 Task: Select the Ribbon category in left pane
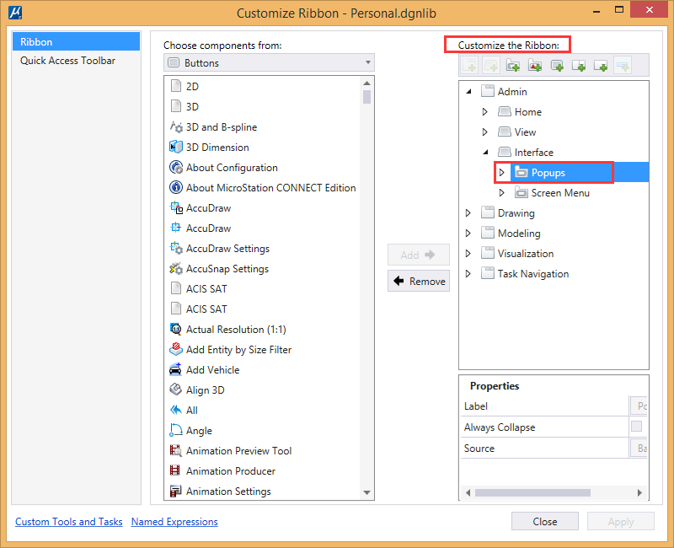pyautogui.click(x=76, y=41)
